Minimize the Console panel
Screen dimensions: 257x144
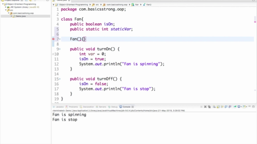pyautogui.click(x=249, y=106)
